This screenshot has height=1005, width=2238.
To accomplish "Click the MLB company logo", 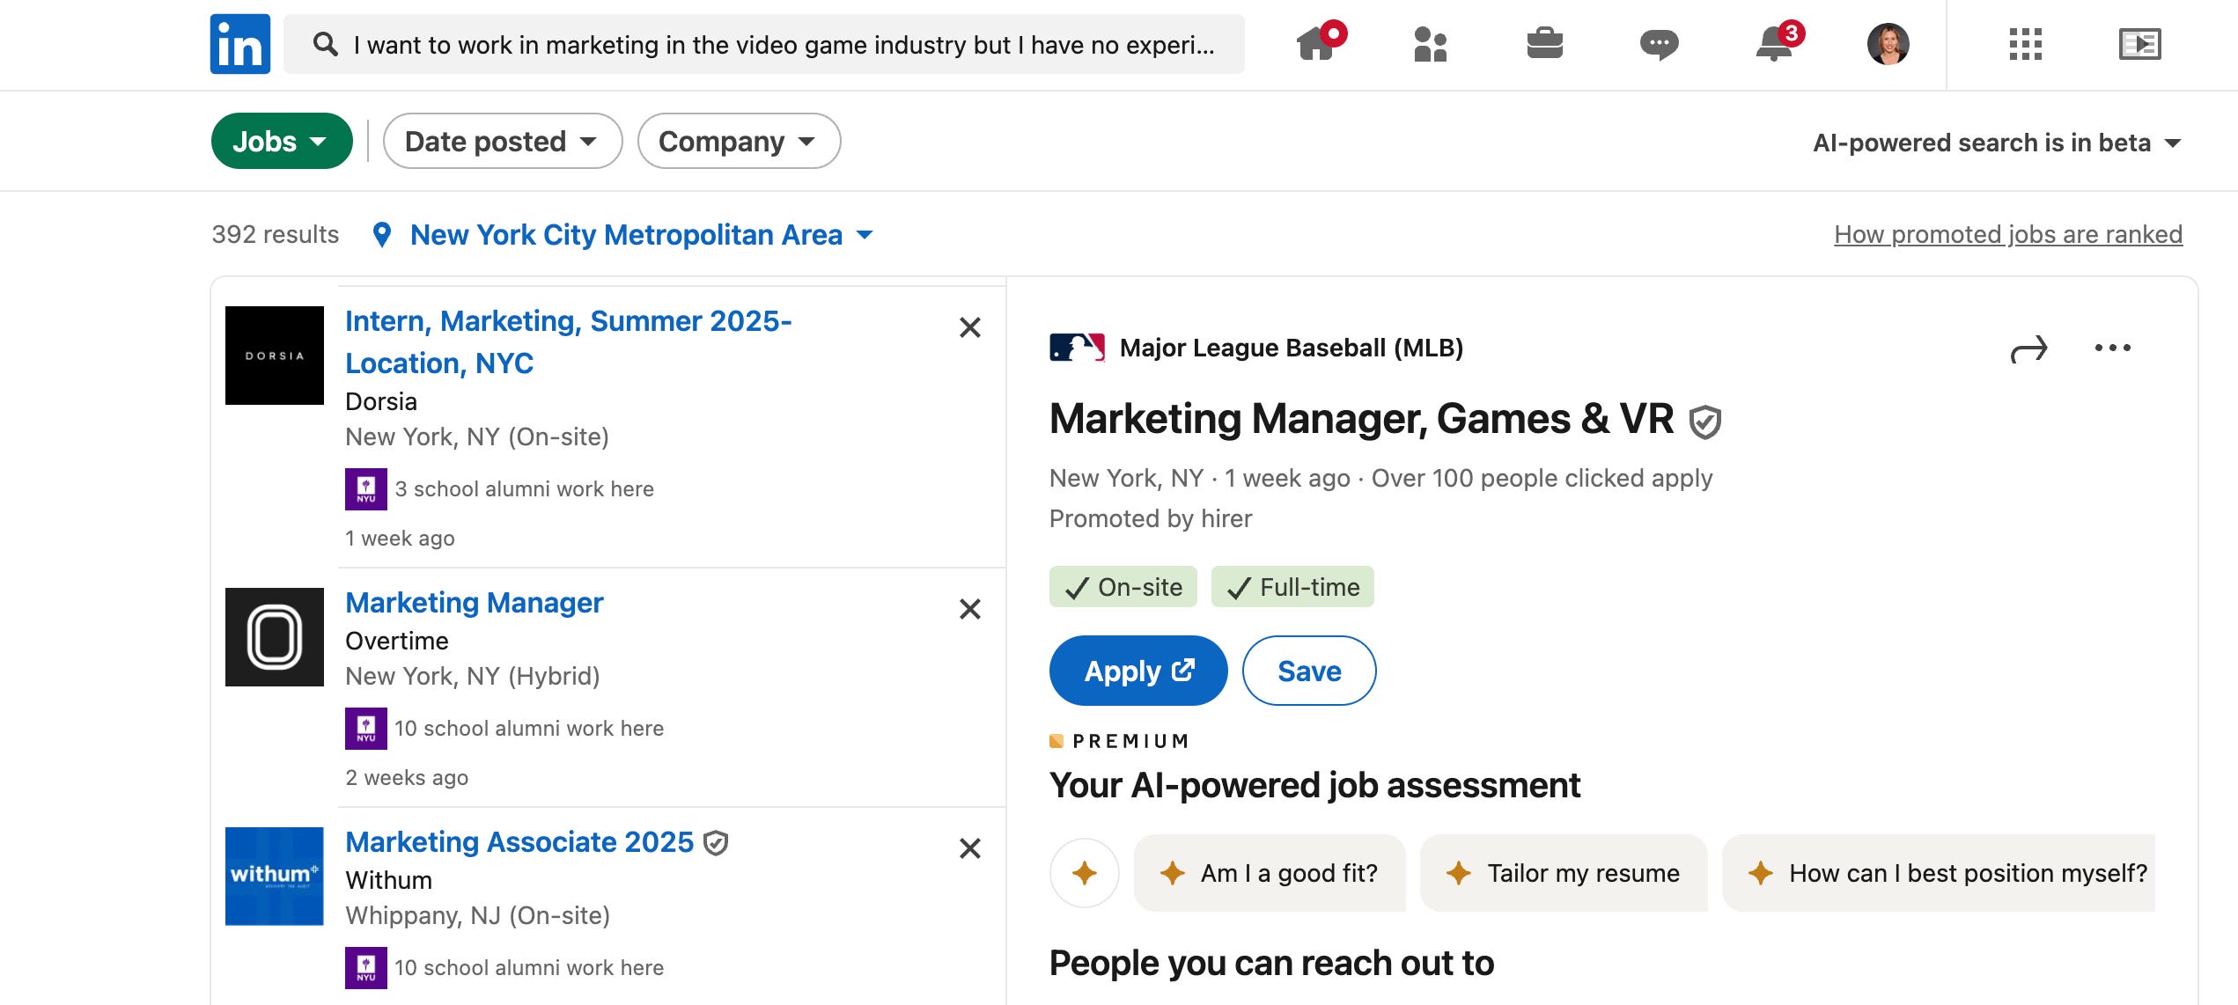I will pos(1077,348).
